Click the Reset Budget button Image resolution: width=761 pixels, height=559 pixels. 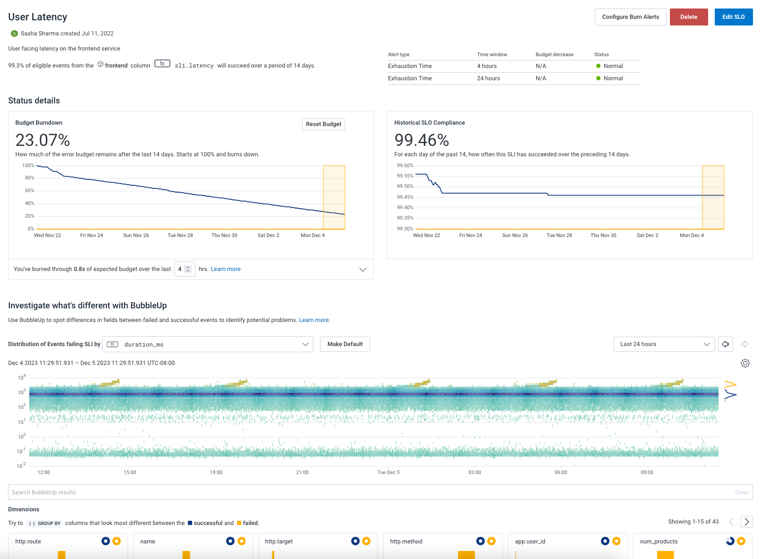323,124
